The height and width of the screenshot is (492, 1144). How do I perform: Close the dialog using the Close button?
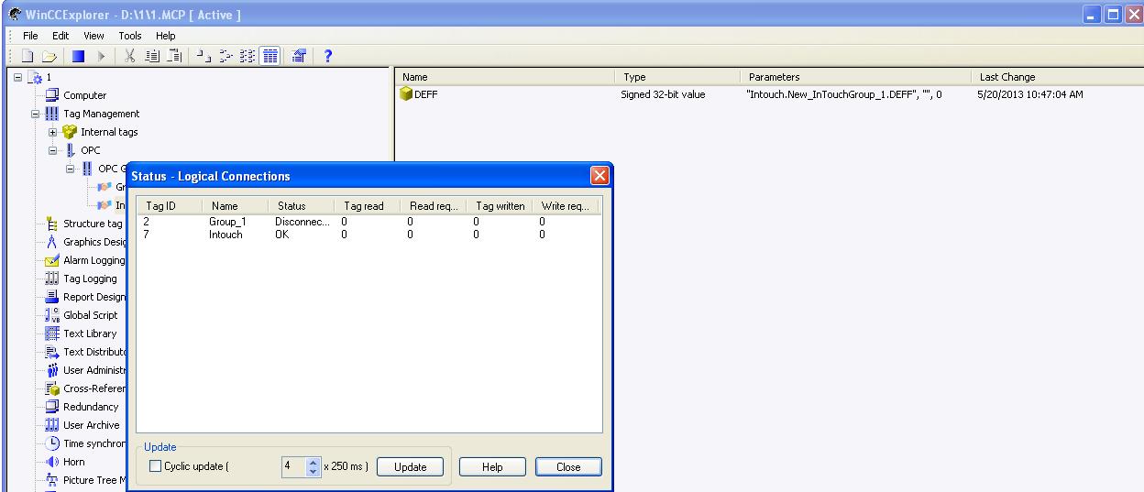coord(568,467)
